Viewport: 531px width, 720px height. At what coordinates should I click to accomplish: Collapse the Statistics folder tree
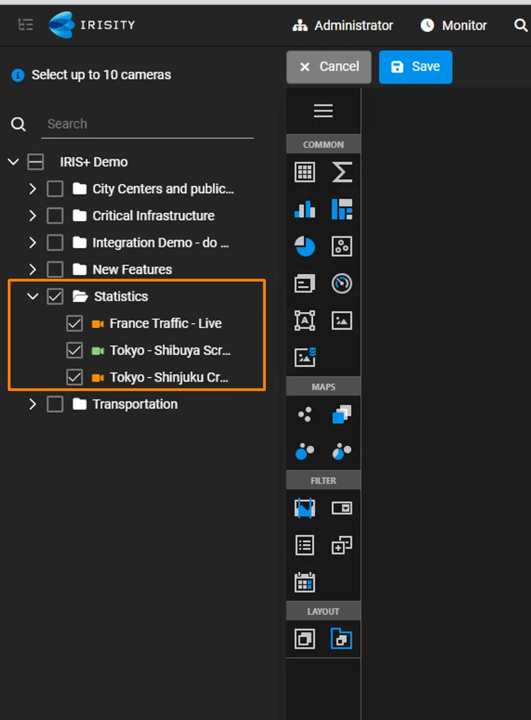click(33, 296)
